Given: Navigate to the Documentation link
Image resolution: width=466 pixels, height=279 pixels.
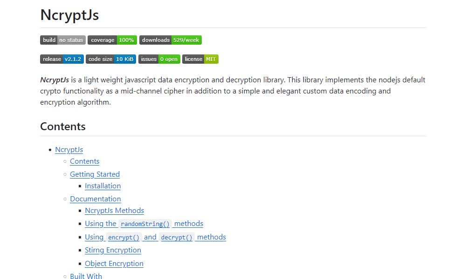Looking at the screenshot, I should coord(95,199).
